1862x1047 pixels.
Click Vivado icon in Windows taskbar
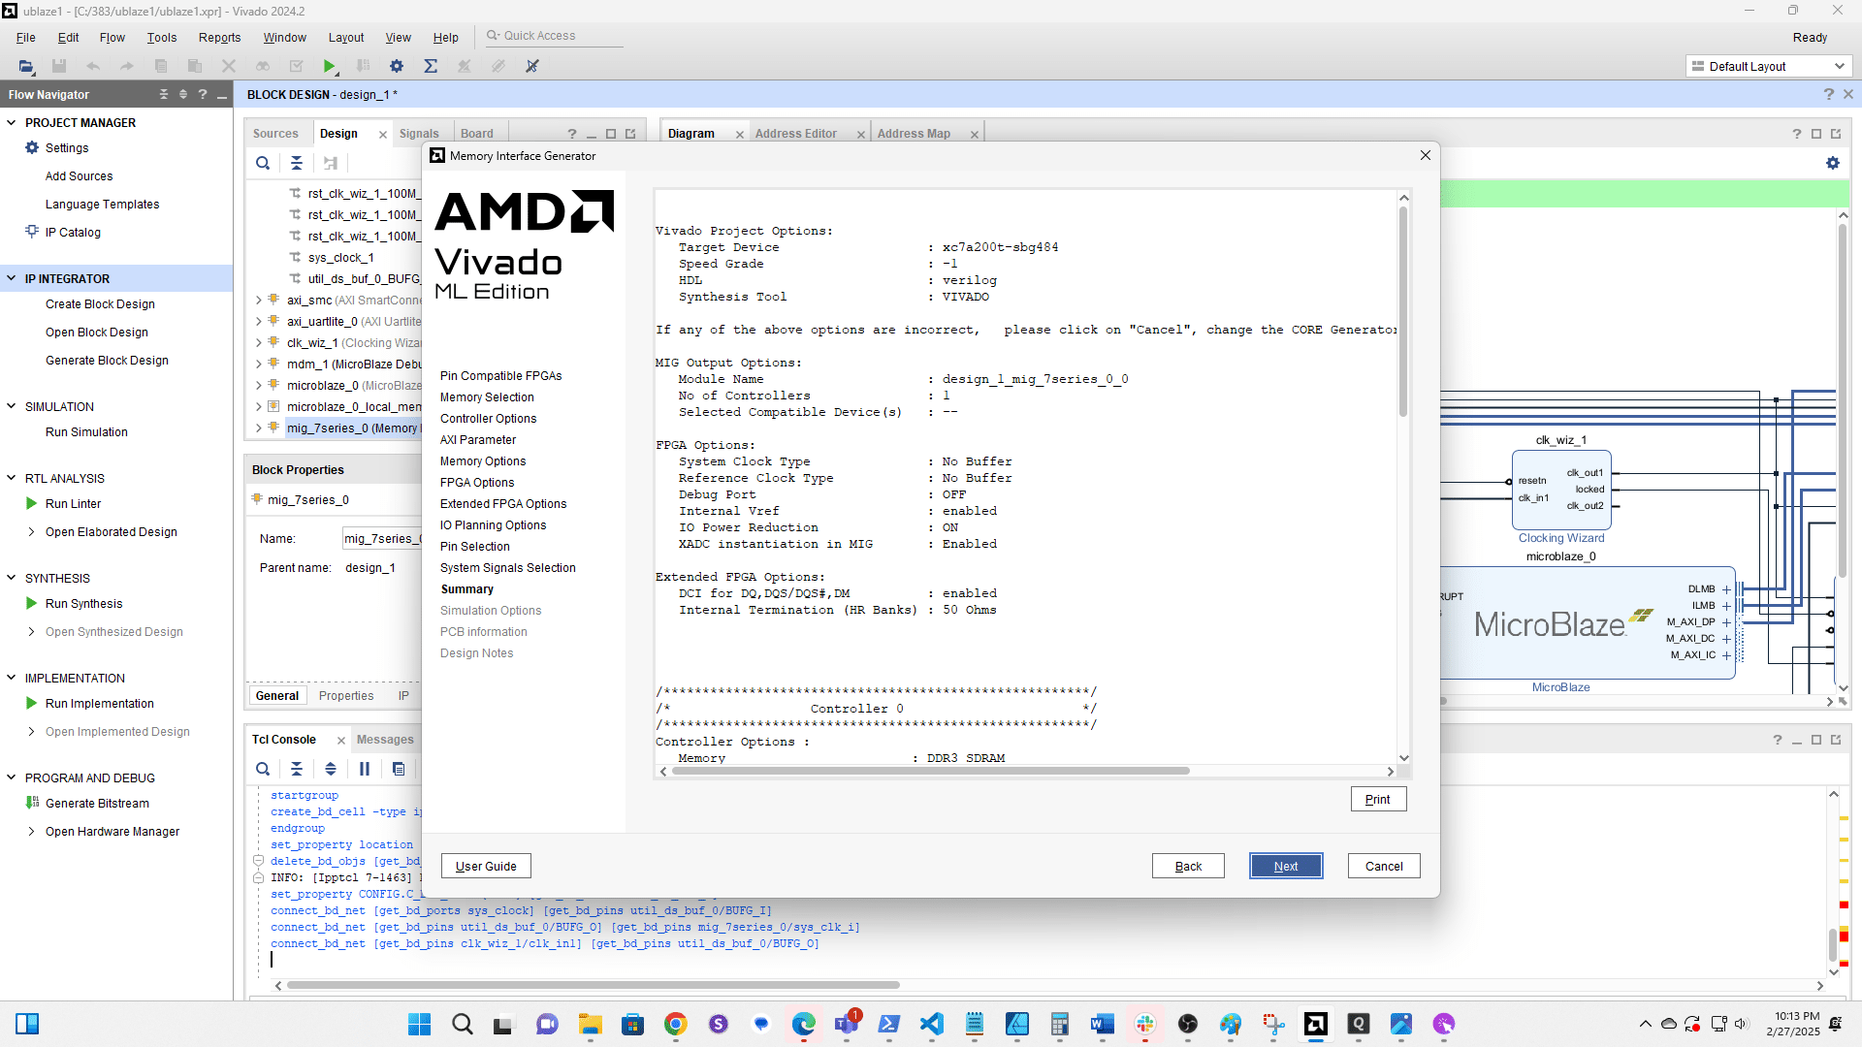[x=1315, y=1024]
